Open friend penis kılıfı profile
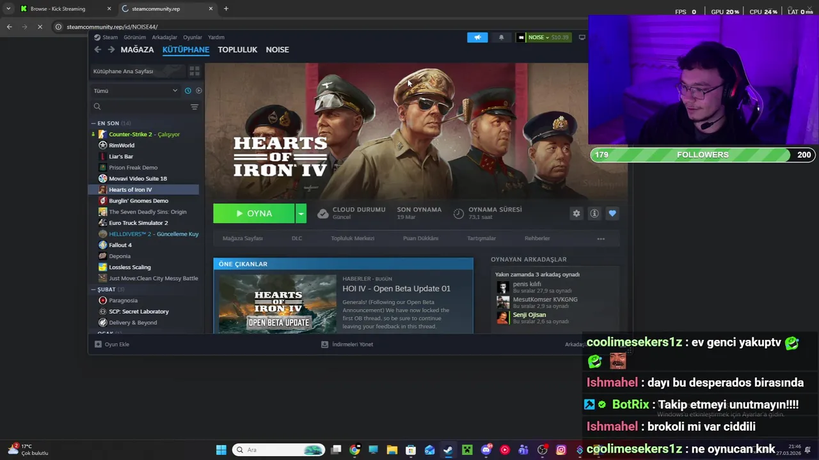Screen dimensions: 819x460 [527, 284]
